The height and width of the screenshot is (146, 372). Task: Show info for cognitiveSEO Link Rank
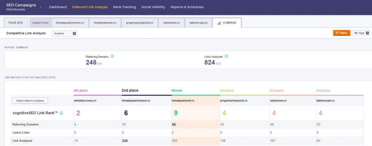61,113
